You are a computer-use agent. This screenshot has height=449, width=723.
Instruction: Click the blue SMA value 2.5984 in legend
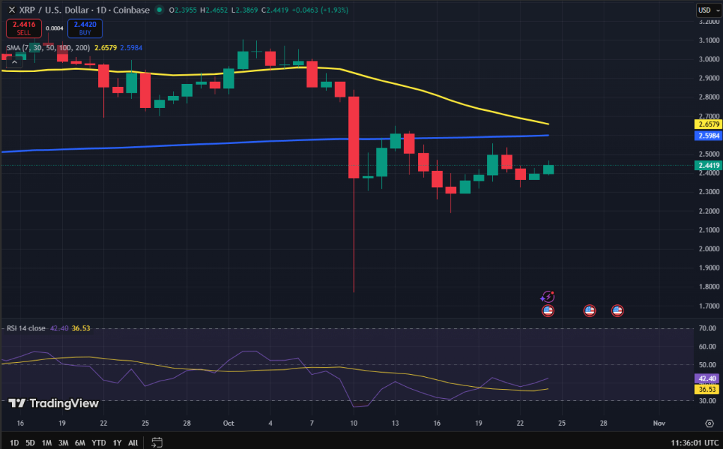131,48
